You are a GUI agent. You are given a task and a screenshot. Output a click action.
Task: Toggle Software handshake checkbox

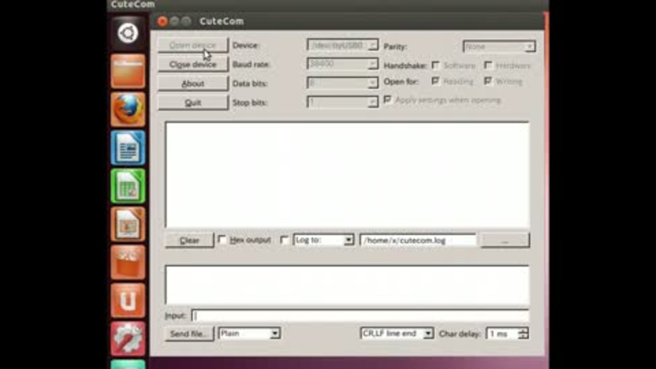(x=435, y=65)
